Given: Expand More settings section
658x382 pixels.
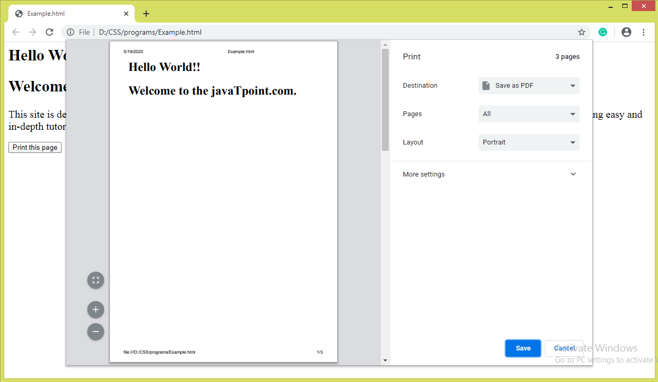Looking at the screenshot, I should point(490,174).
